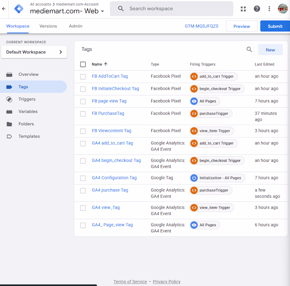Switch to the Versions tab

coord(48,26)
